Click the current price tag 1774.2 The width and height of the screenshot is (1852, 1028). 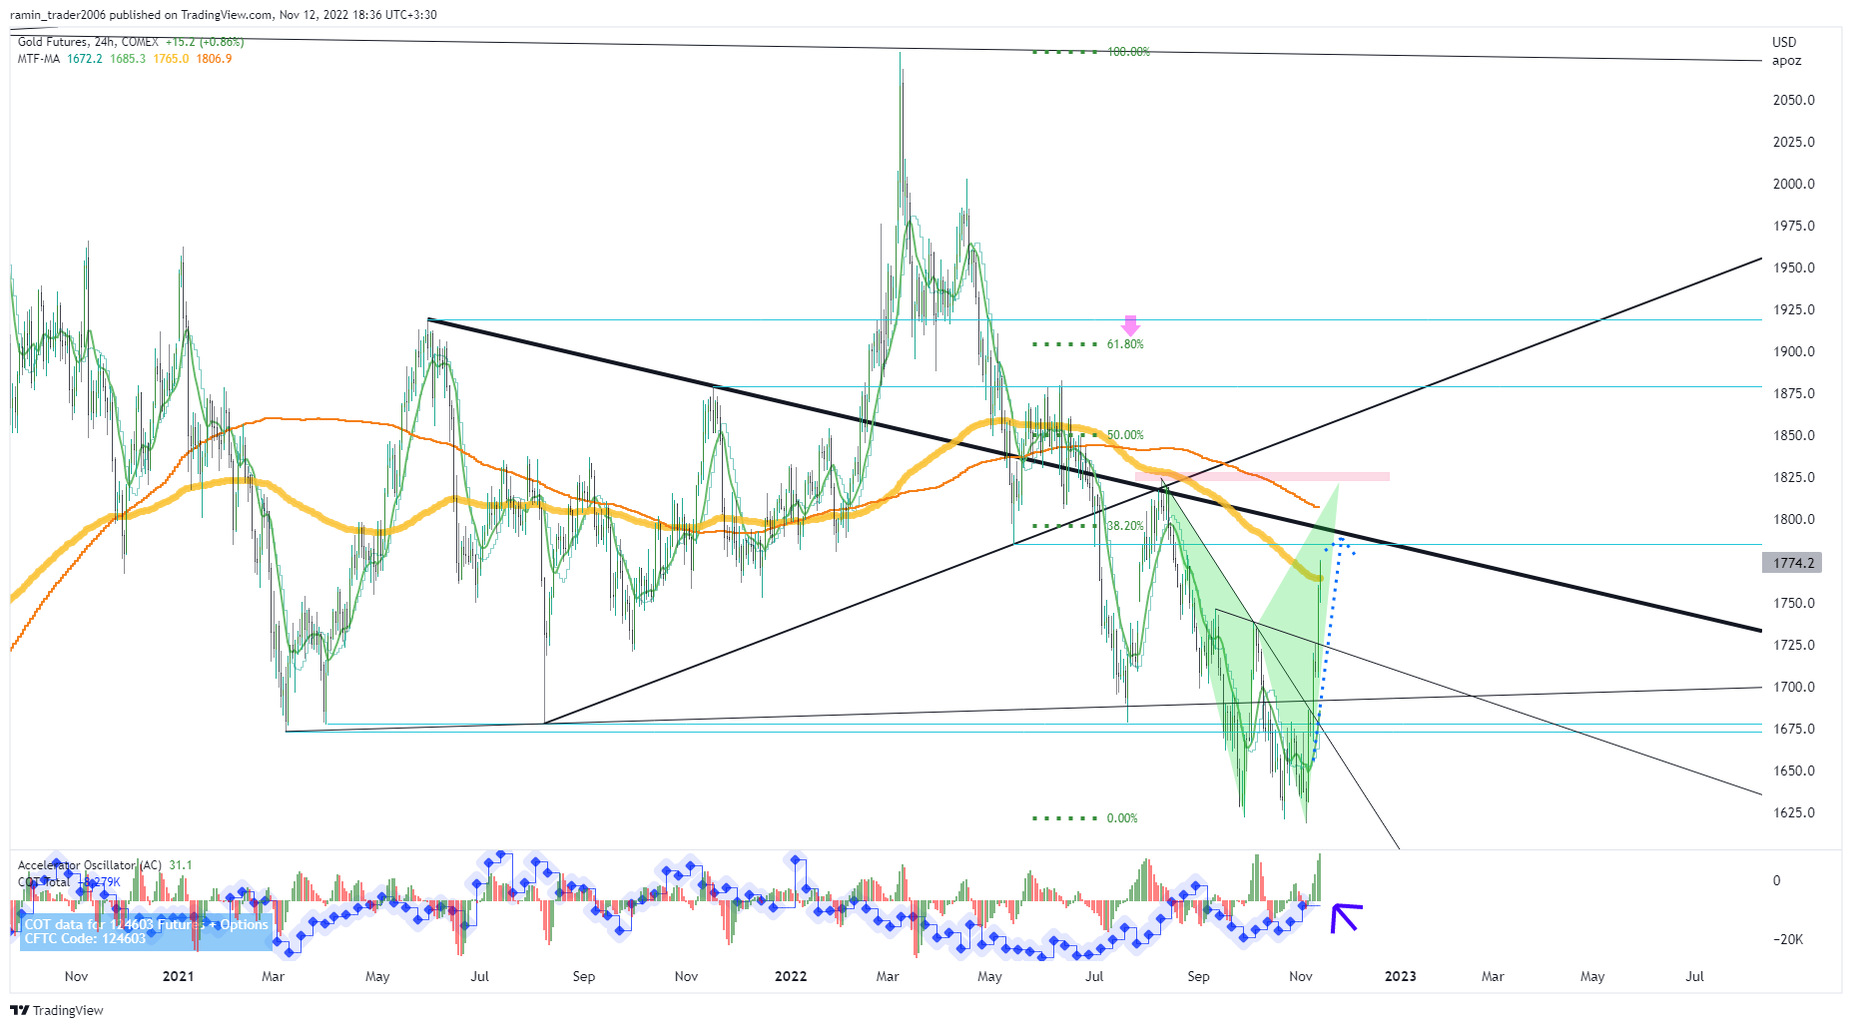pos(1792,563)
